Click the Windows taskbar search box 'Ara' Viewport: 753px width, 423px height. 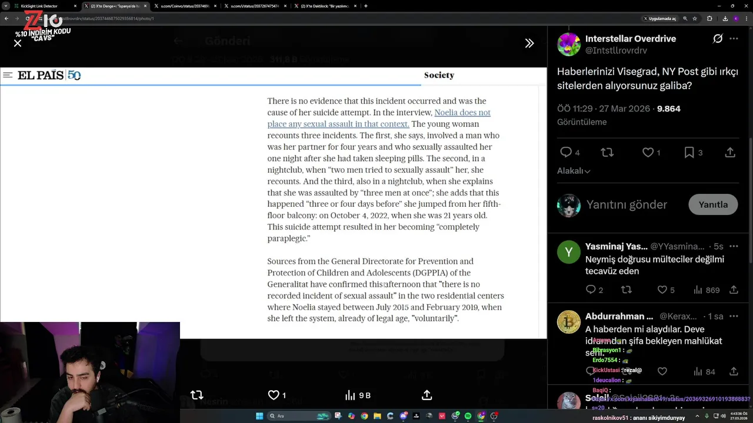299,416
